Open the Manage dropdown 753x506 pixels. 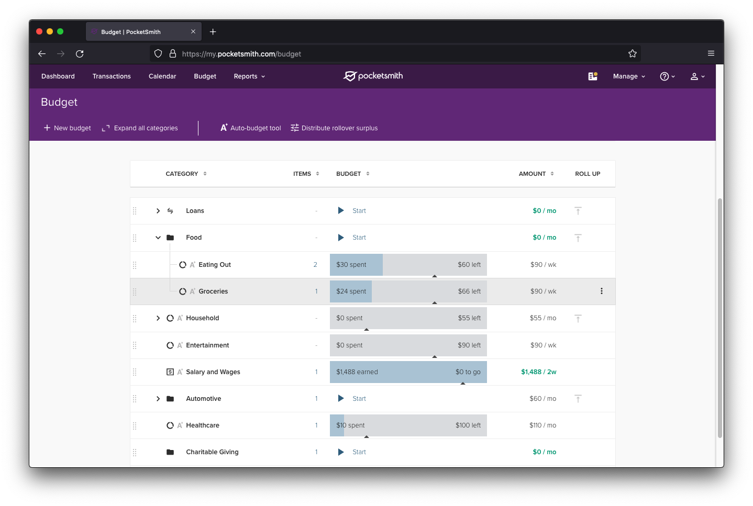click(x=628, y=76)
